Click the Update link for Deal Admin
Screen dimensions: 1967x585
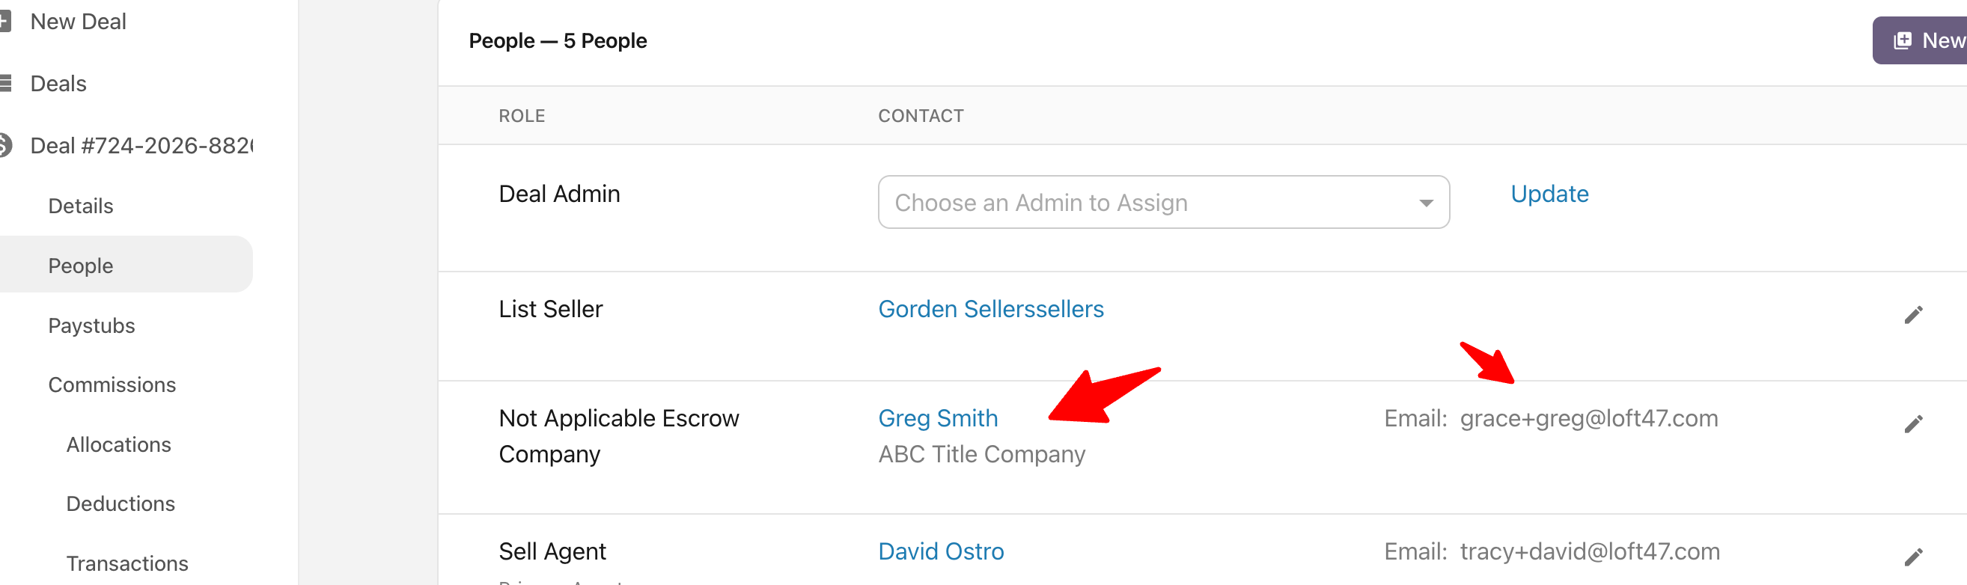coord(1549,194)
